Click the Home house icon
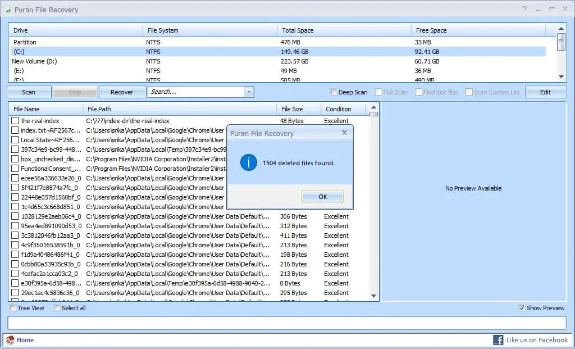Screen dimensions: 575x349 click(x=10, y=340)
